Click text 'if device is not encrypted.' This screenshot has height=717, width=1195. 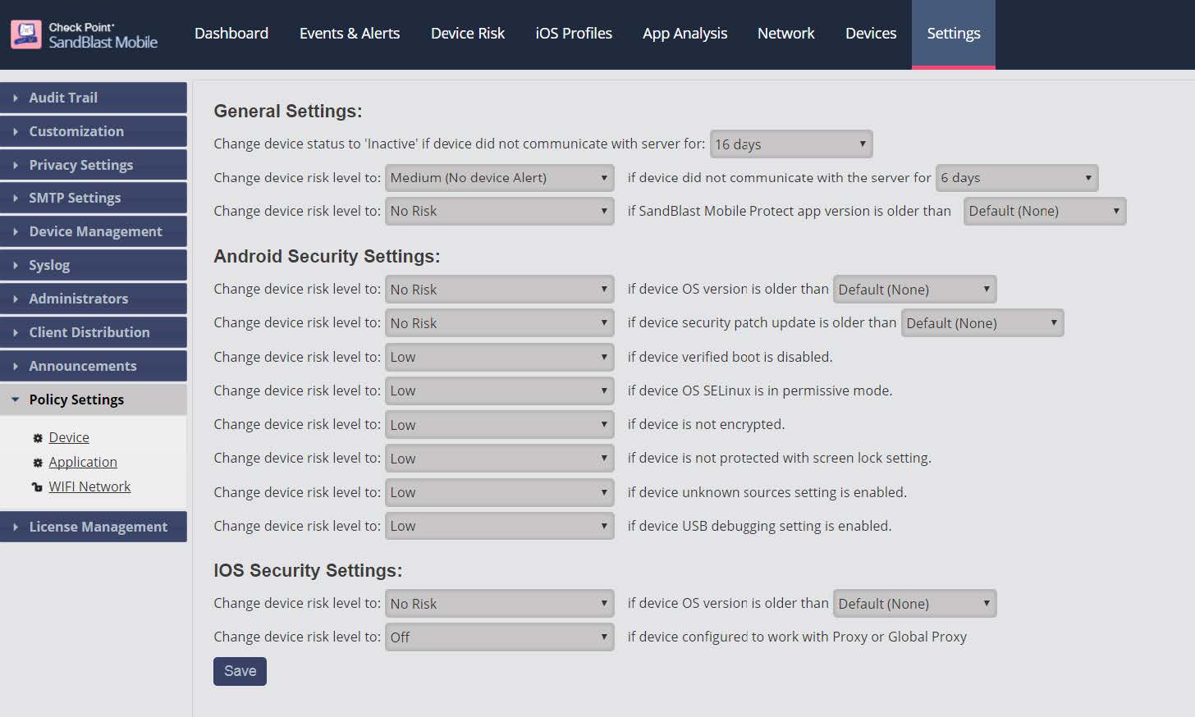tap(706, 424)
